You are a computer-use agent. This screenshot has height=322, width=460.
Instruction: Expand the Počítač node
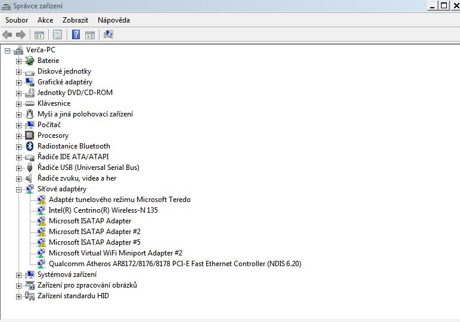tap(19, 125)
